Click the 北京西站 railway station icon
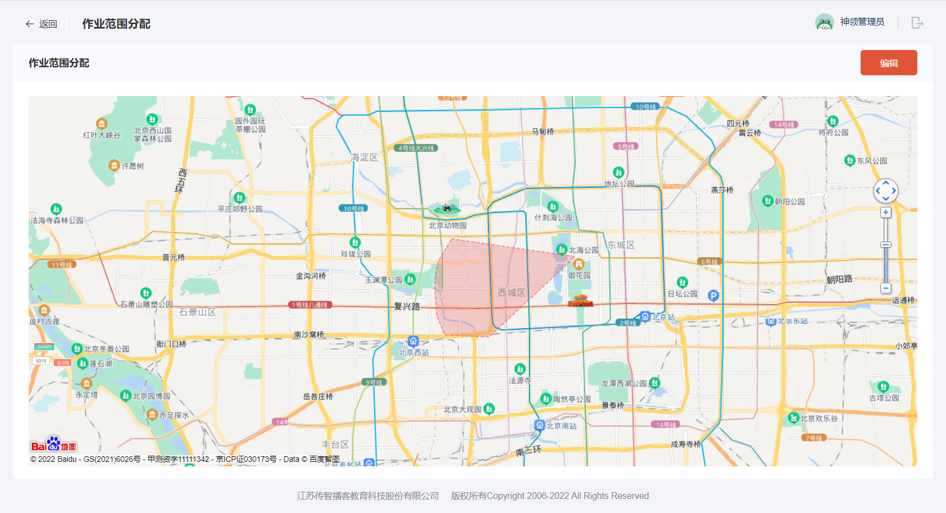946x513 pixels. pos(413,341)
